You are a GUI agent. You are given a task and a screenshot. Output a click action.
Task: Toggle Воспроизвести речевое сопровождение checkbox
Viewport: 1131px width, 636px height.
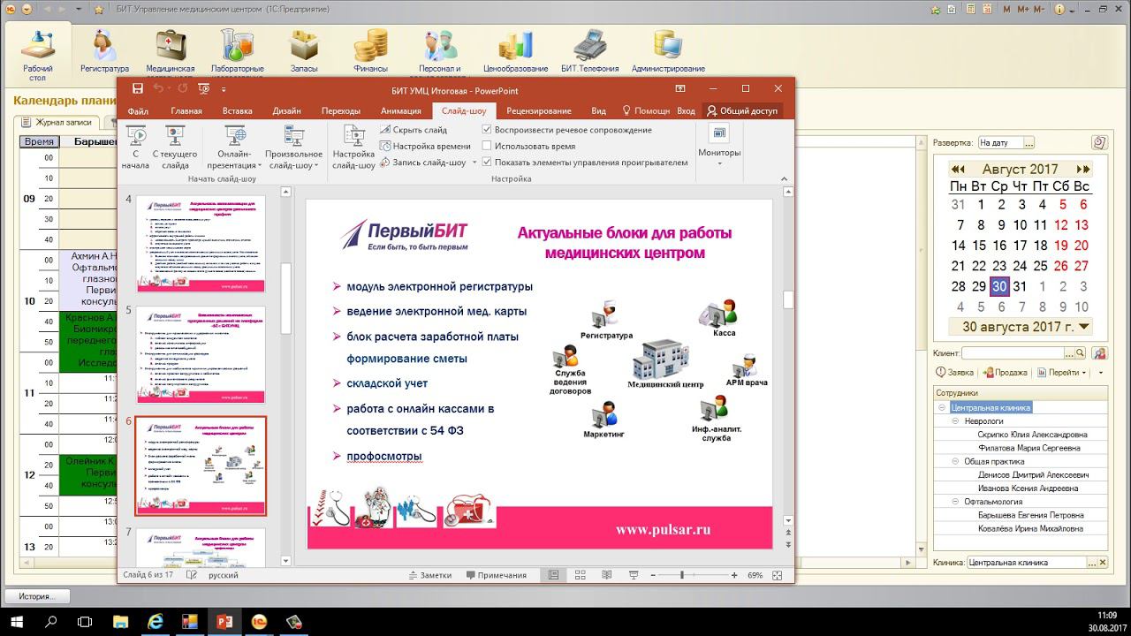pyautogui.click(x=487, y=130)
